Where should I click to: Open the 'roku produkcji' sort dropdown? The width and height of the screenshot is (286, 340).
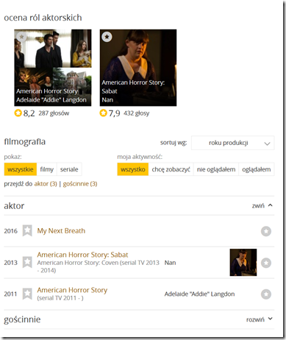click(233, 143)
